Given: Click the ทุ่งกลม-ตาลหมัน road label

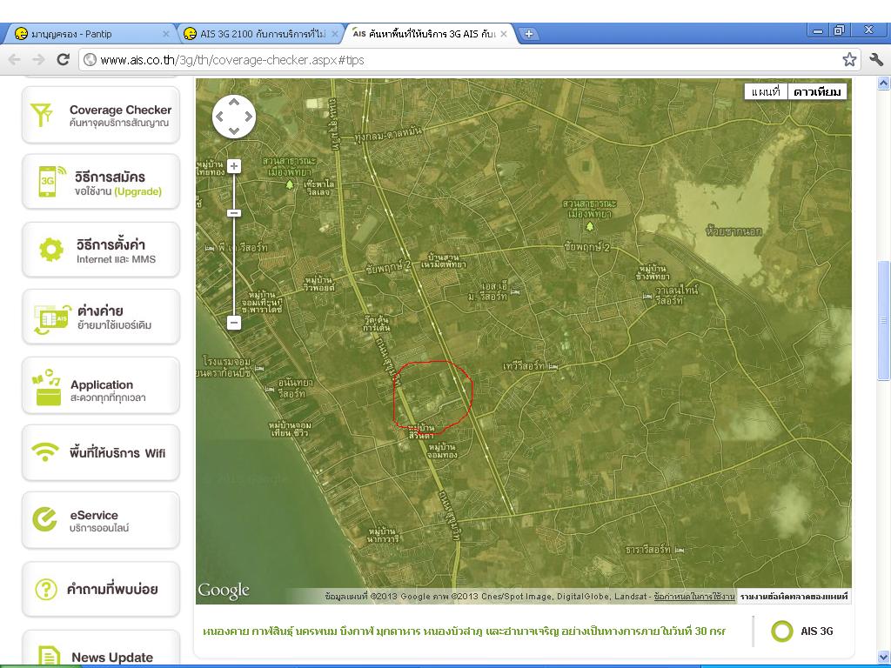Looking at the screenshot, I should coord(388,135).
